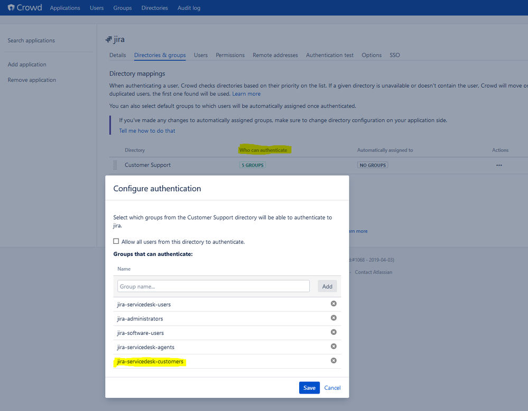This screenshot has height=411, width=528.
Task: Click the 5 GROUPS badge
Action: [253, 165]
